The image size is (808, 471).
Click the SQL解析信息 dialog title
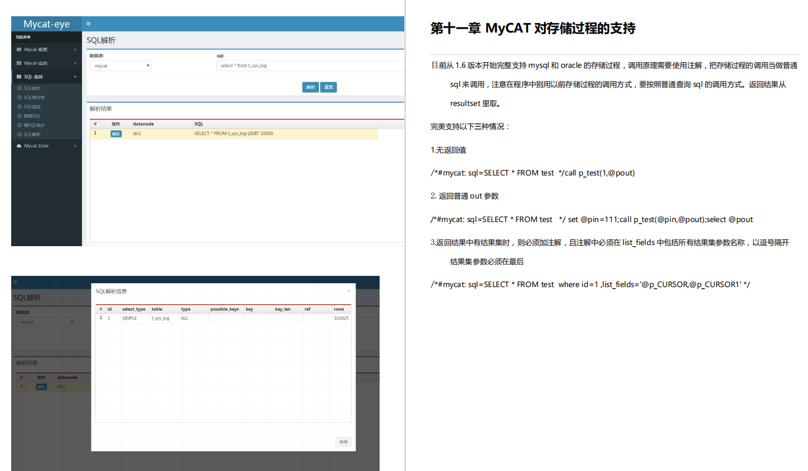tap(111, 291)
